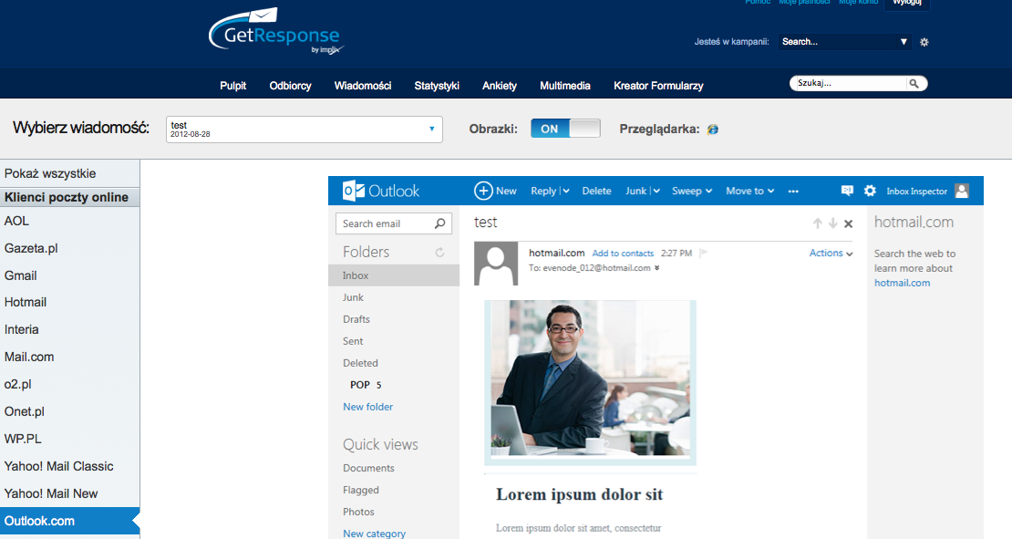
Task: Open the more options ellipsis in Outlook toolbar
Action: point(793,192)
